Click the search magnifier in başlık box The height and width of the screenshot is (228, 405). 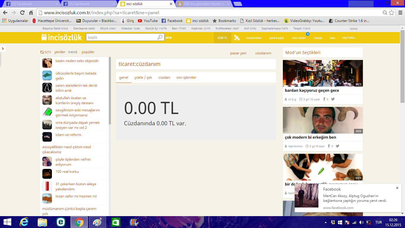160,37
